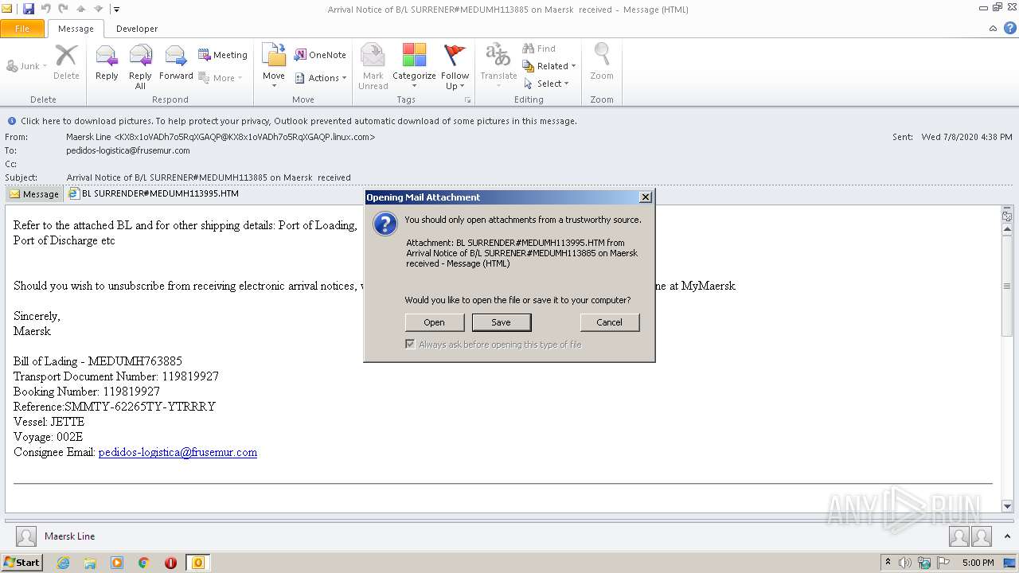The width and height of the screenshot is (1019, 573).
Task: Click Redo in quick access toolbar
Action: click(x=63, y=9)
